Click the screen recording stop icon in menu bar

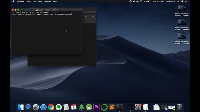[x=130, y=1]
